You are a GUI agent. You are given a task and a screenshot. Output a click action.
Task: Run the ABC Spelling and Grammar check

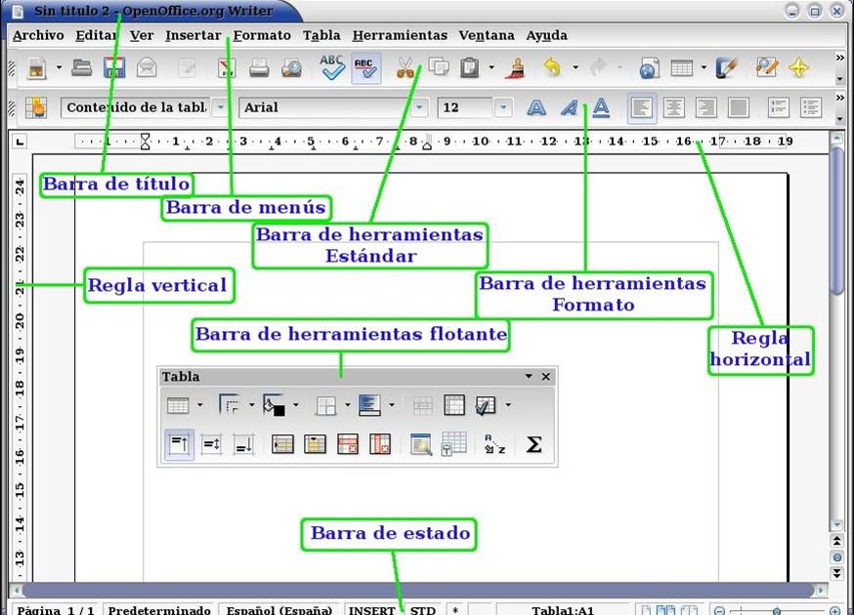332,67
